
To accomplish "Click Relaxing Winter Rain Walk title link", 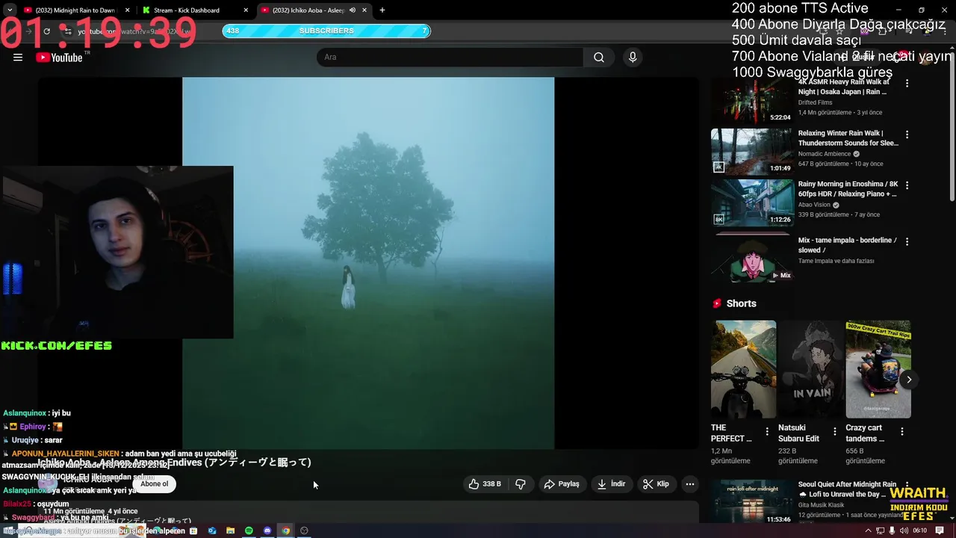I will click(848, 138).
